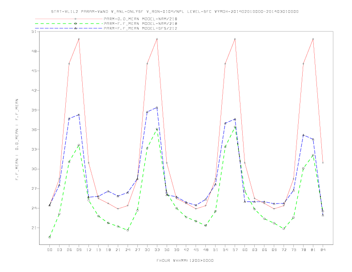Click x-axis forecast hour label 21

tap(118, 250)
